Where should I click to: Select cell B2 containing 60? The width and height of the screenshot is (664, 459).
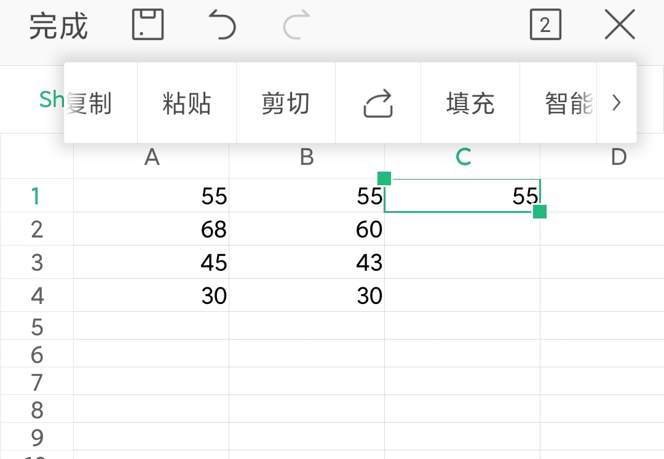click(x=307, y=229)
